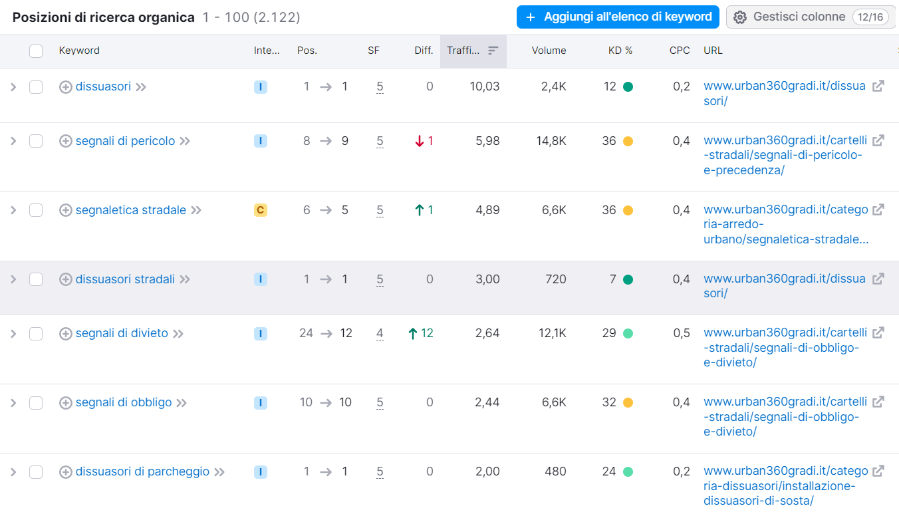
Task: Click plus icon beside 'dissuasori di parcheggio'
Action: (x=65, y=472)
